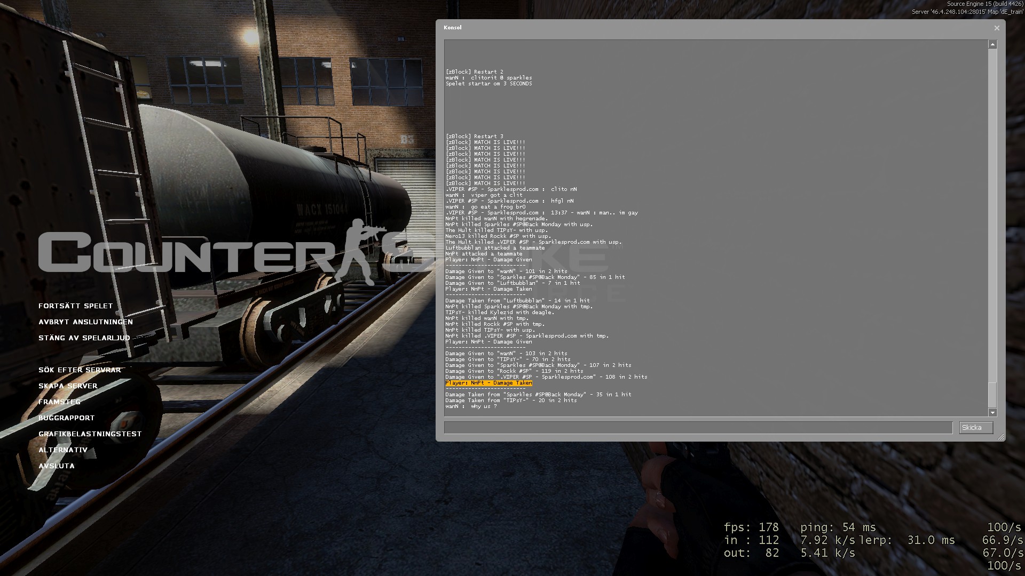Open the Framsteg achievements menu

point(59,402)
